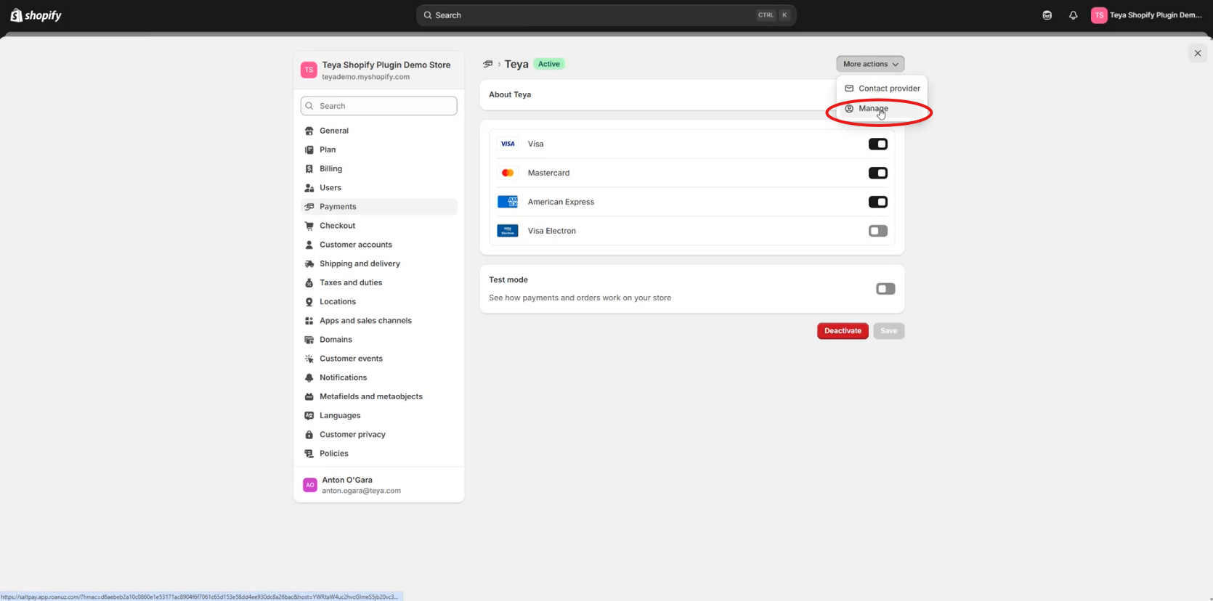The width and height of the screenshot is (1213, 601).
Task: Open Domains settings
Action: point(379,340)
